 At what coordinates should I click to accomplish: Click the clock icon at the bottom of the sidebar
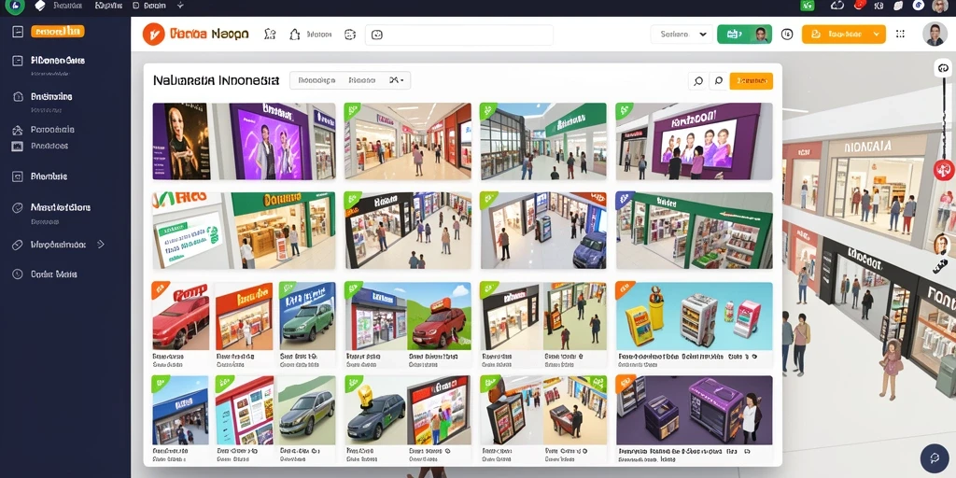tap(18, 274)
